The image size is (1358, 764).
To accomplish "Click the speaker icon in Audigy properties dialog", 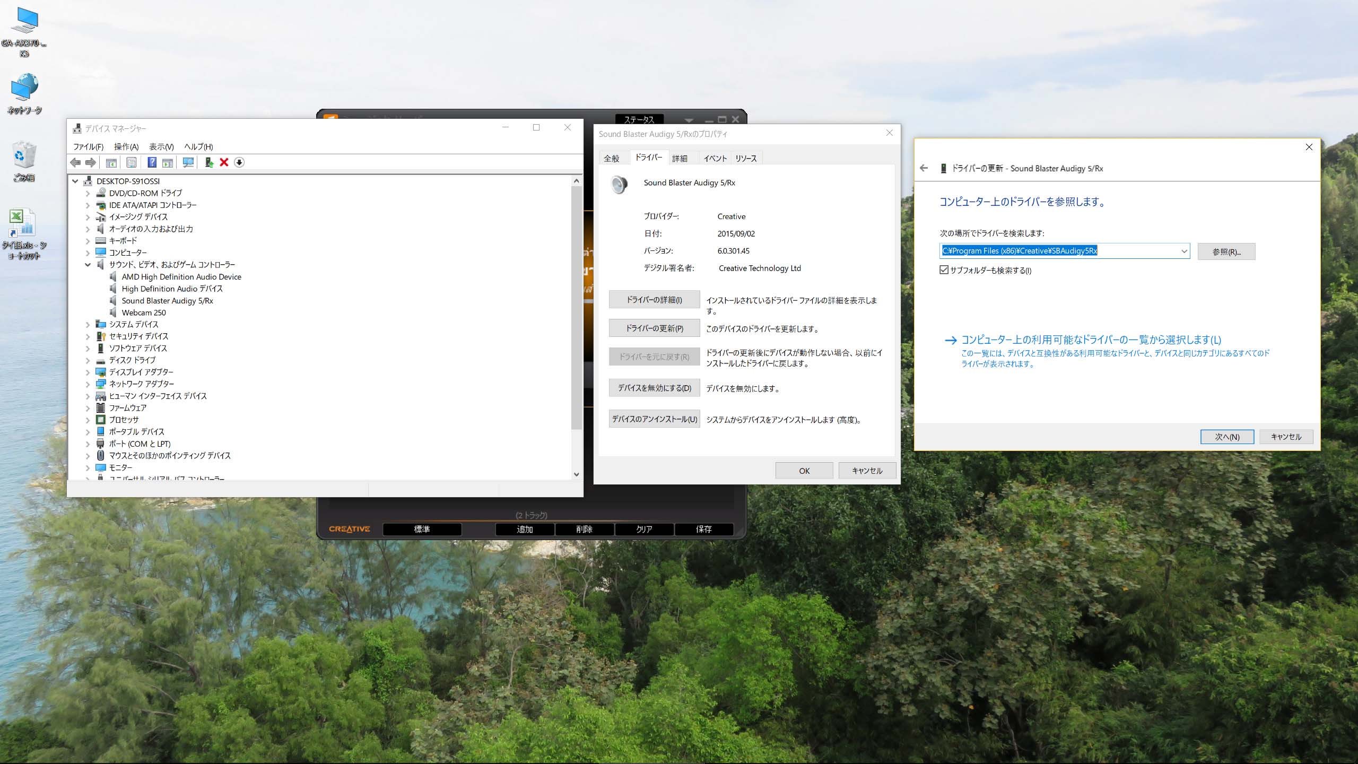I will [x=619, y=184].
